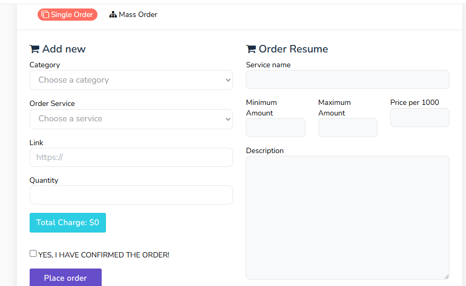Click the Single Order copy icon

(x=45, y=15)
